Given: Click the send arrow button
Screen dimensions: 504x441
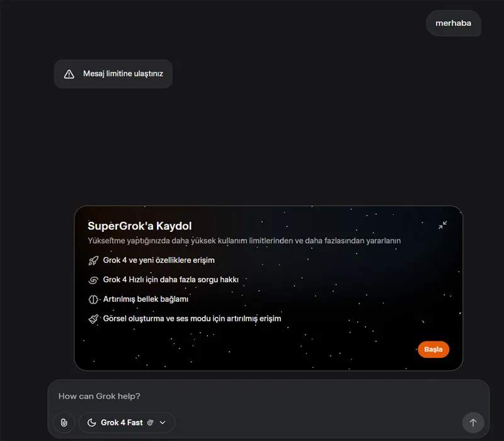Looking at the screenshot, I should click(473, 422).
